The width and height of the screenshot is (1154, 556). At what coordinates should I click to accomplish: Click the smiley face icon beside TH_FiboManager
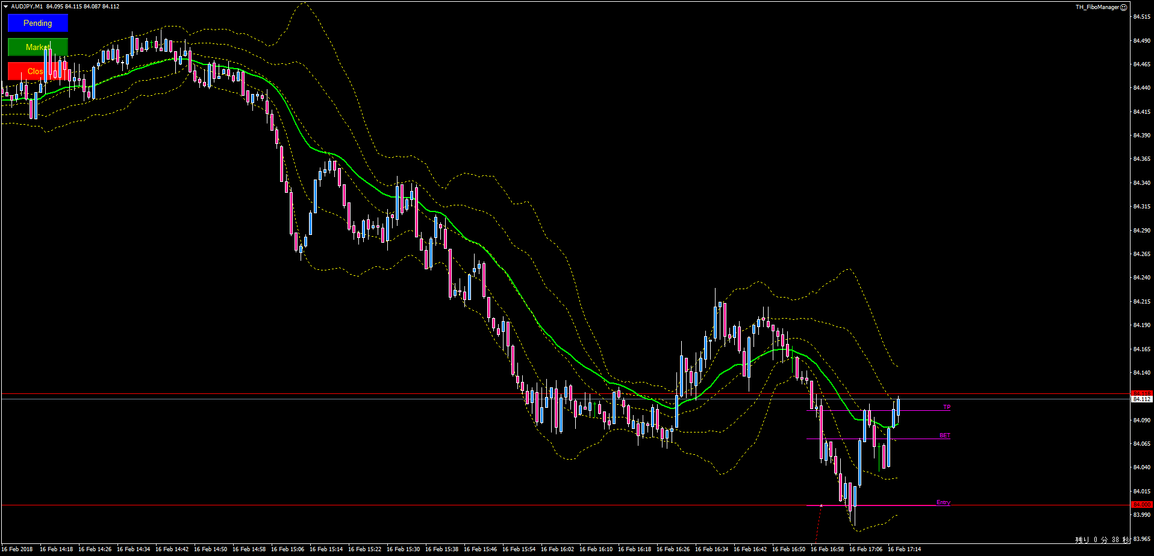(1123, 7)
